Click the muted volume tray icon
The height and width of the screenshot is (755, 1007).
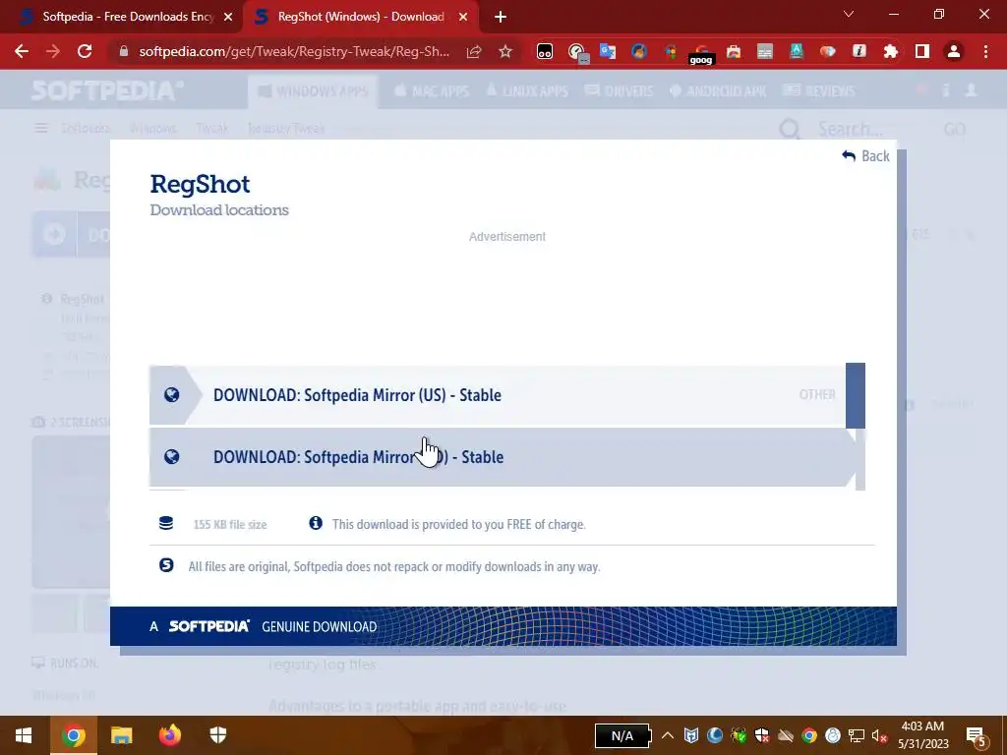(880, 735)
